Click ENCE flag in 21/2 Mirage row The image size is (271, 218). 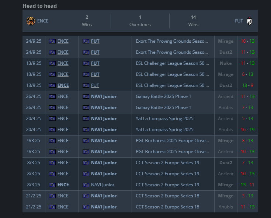coord(52,196)
